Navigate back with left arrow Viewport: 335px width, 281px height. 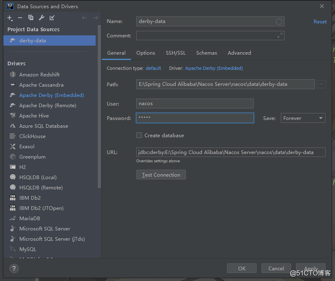click(x=85, y=18)
